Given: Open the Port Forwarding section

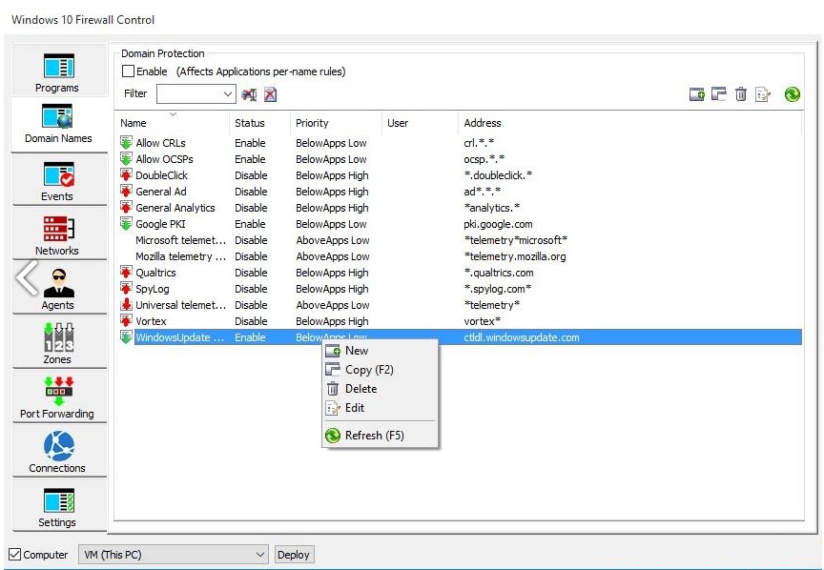Looking at the screenshot, I should pyautogui.click(x=58, y=398).
